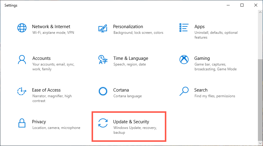
Task: Click the Network & Internet globe icon
Action: coord(22,28)
